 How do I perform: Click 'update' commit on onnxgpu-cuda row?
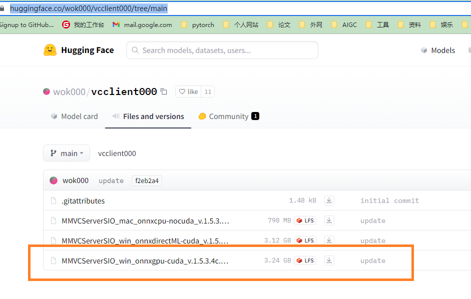[x=373, y=260]
